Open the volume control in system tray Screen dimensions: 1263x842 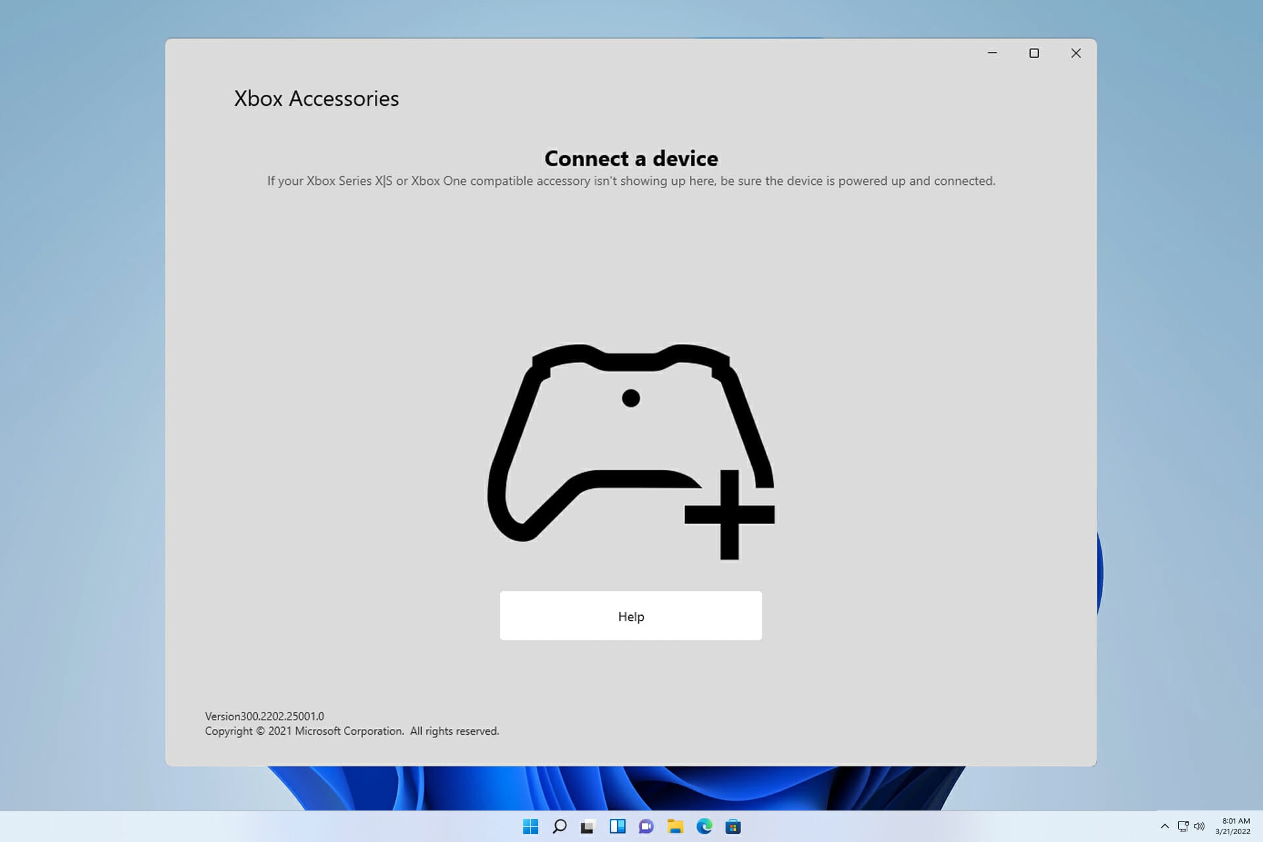click(x=1200, y=827)
